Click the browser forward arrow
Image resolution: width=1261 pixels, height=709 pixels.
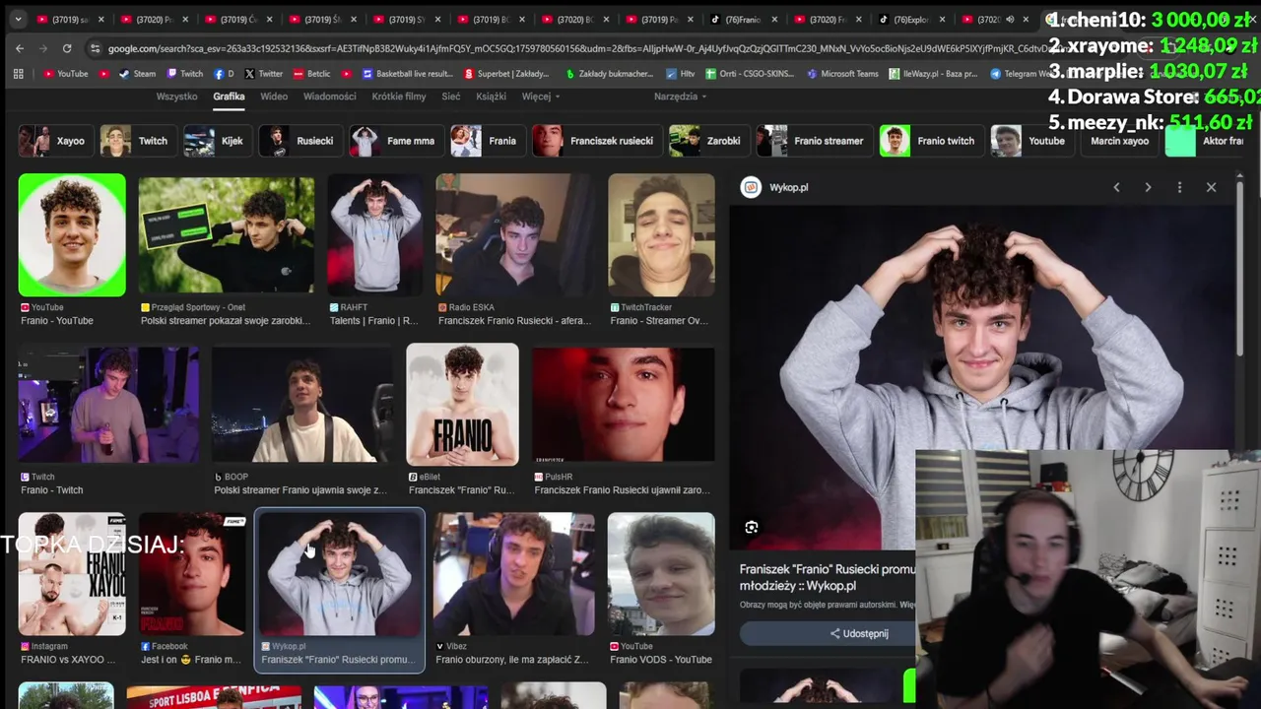pos(43,48)
